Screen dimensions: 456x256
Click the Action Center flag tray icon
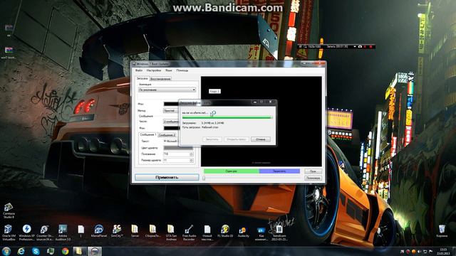pos(430,251)
